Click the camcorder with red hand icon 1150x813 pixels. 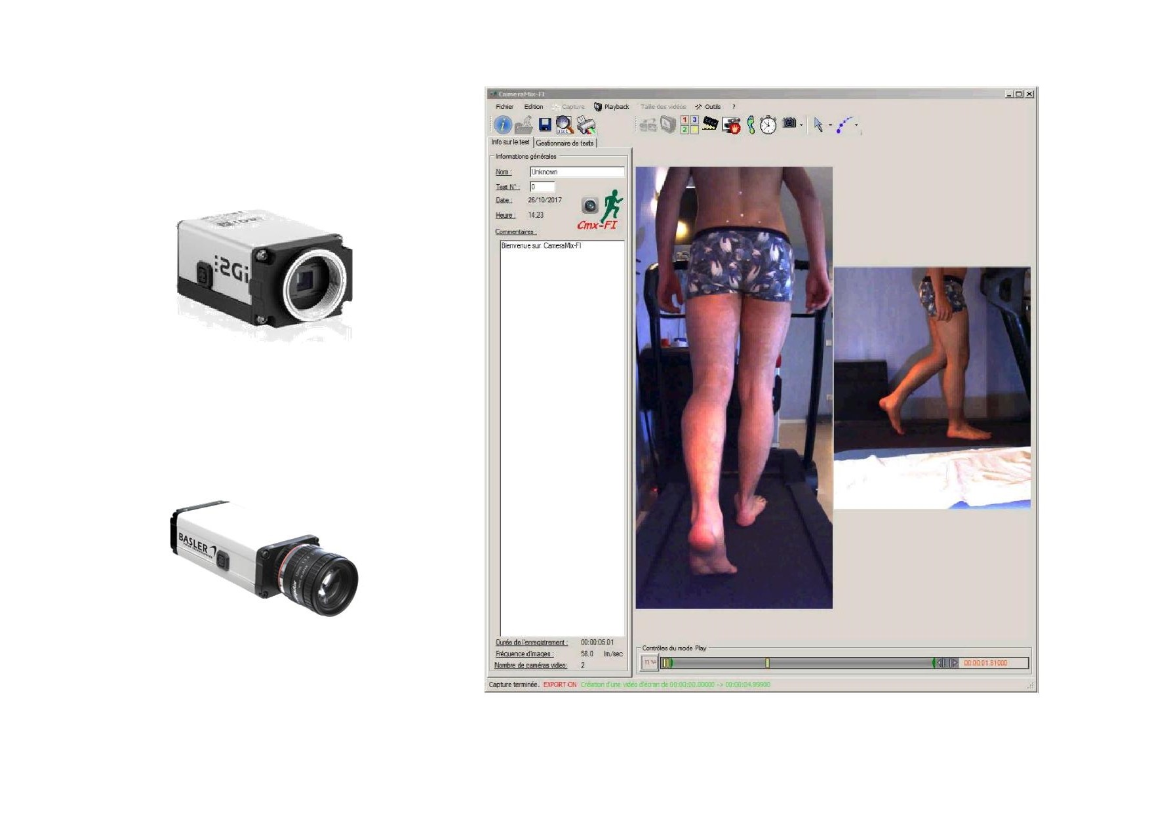pos(731,125)
